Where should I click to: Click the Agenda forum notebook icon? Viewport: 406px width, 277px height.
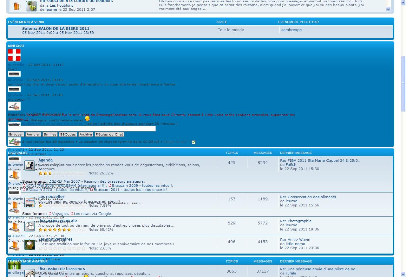tap(30, 166)
